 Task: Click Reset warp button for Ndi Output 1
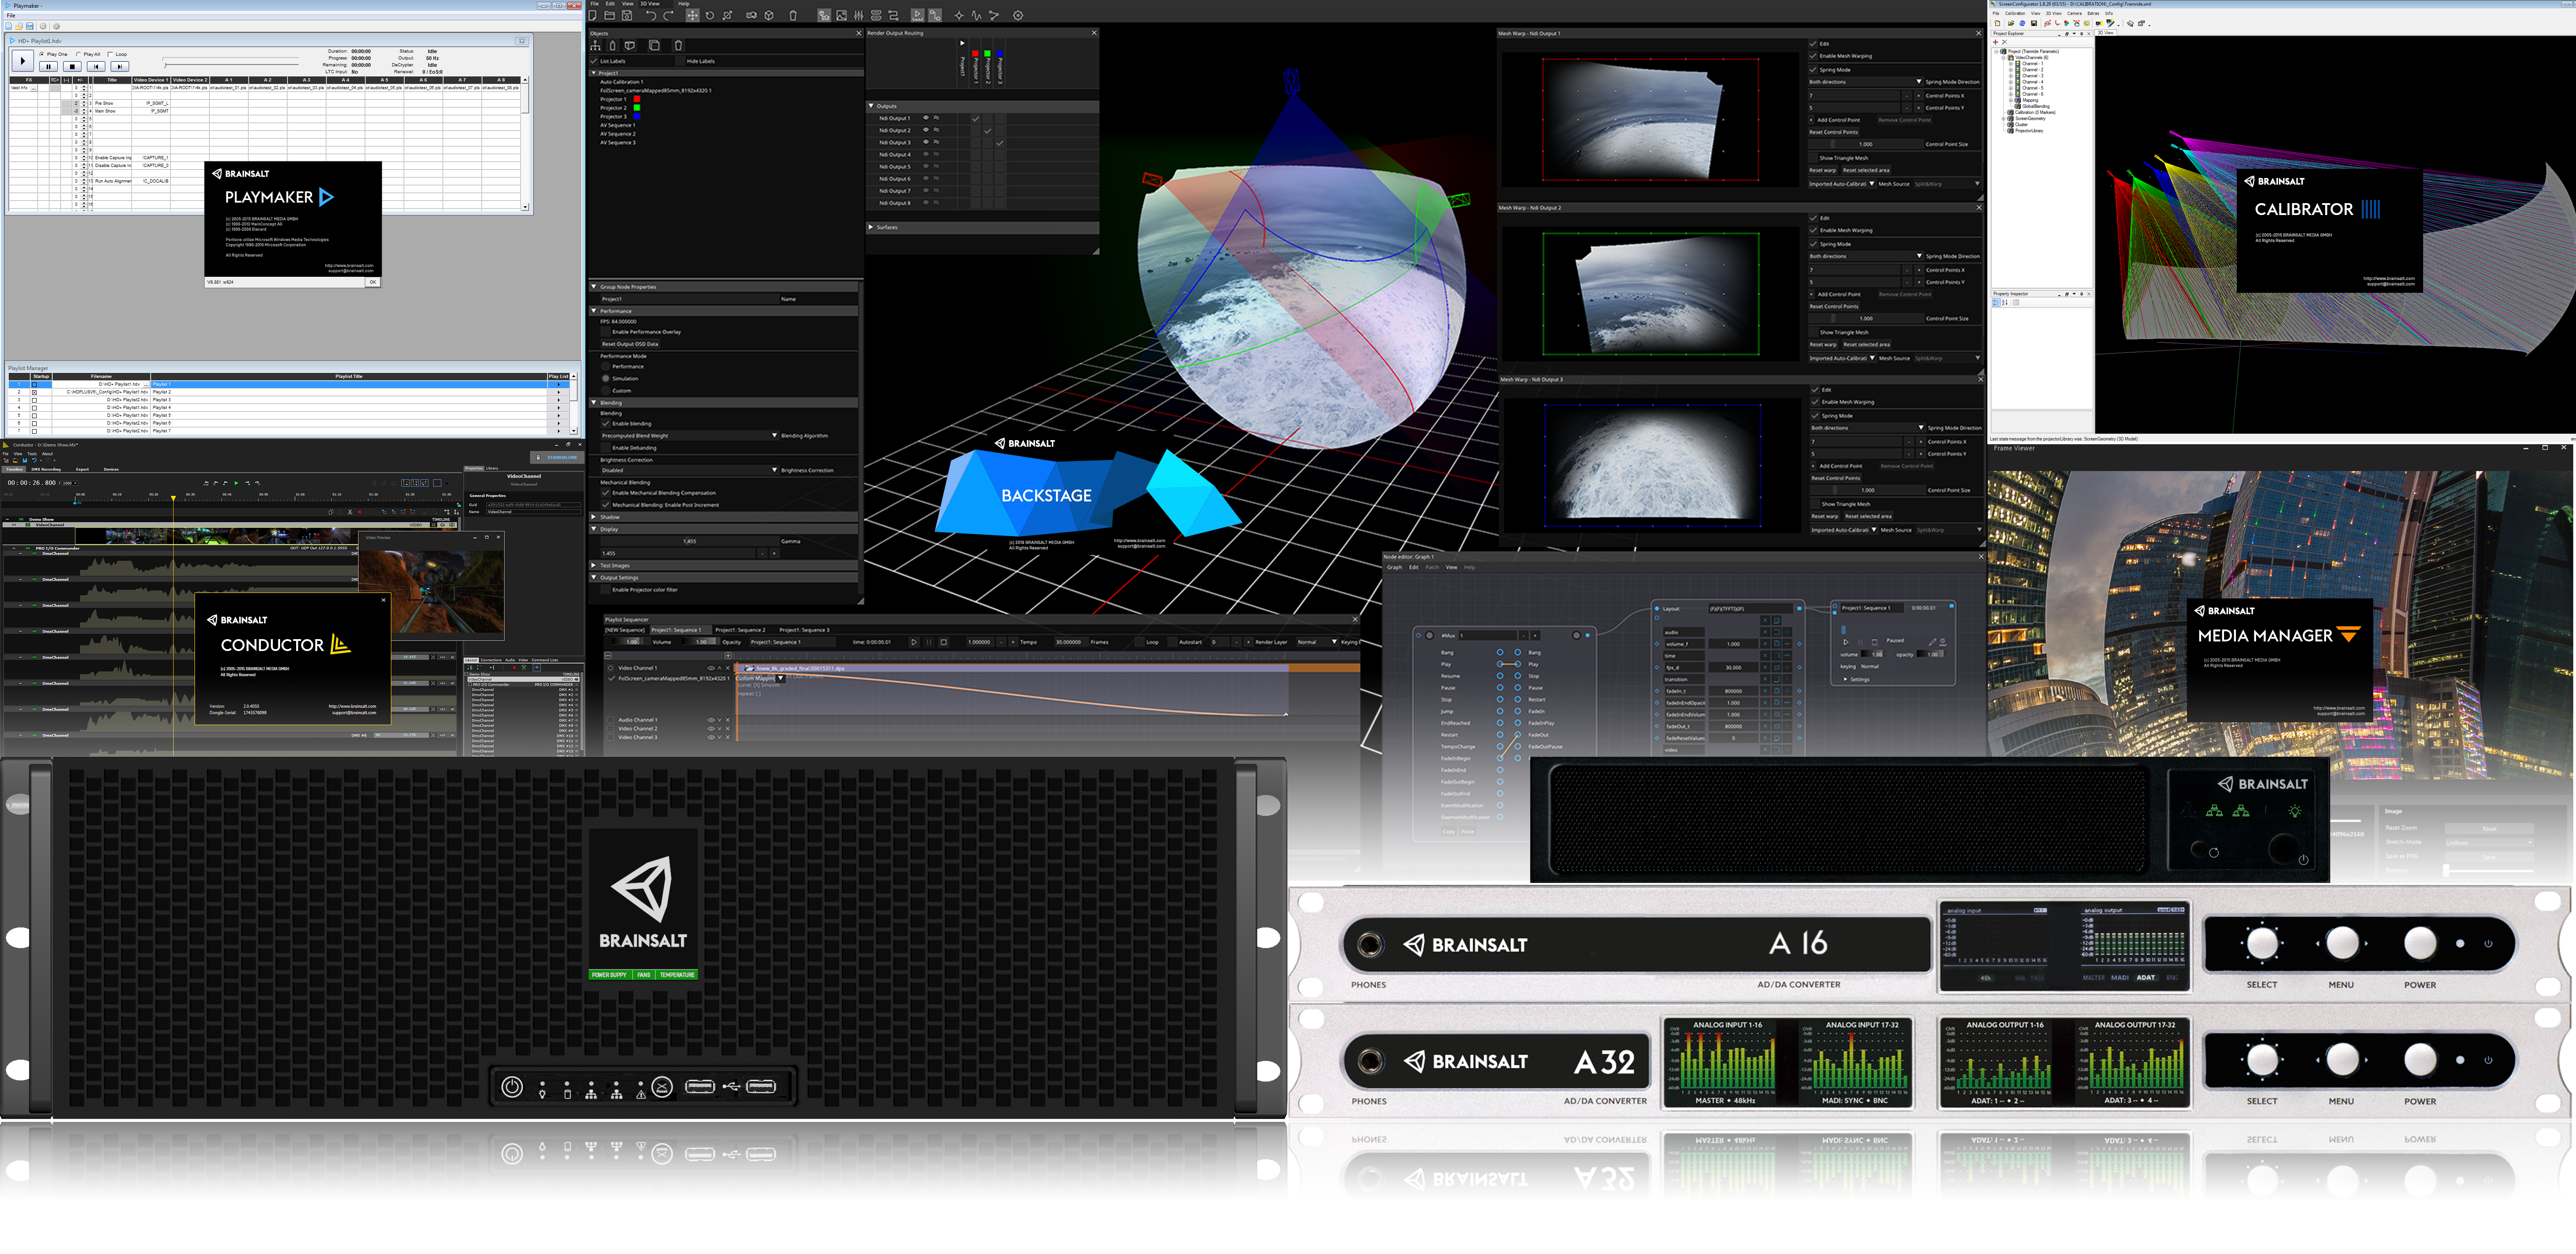1822,170
